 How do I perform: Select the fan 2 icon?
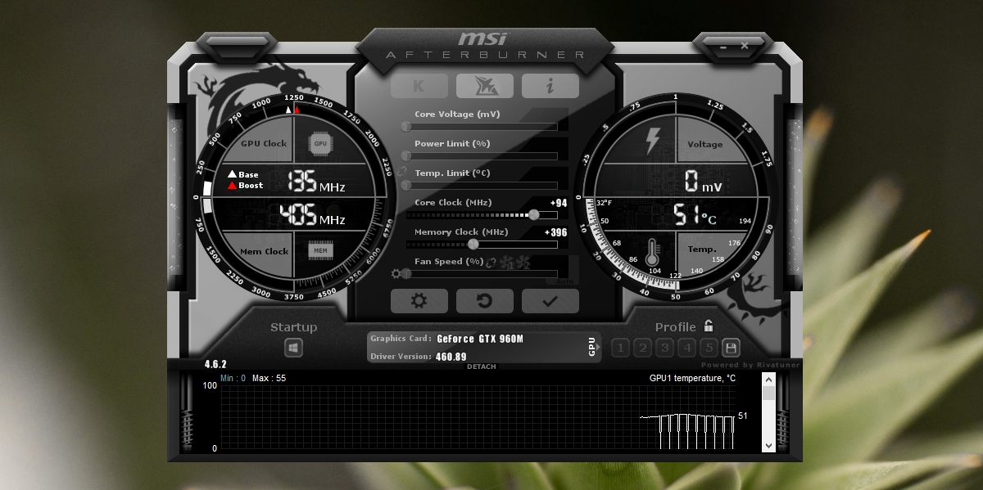pyautogui.click(x=523, y=263)
